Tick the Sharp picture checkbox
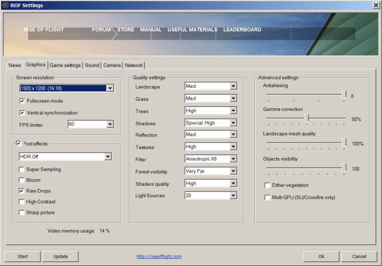 coord(22,213)
